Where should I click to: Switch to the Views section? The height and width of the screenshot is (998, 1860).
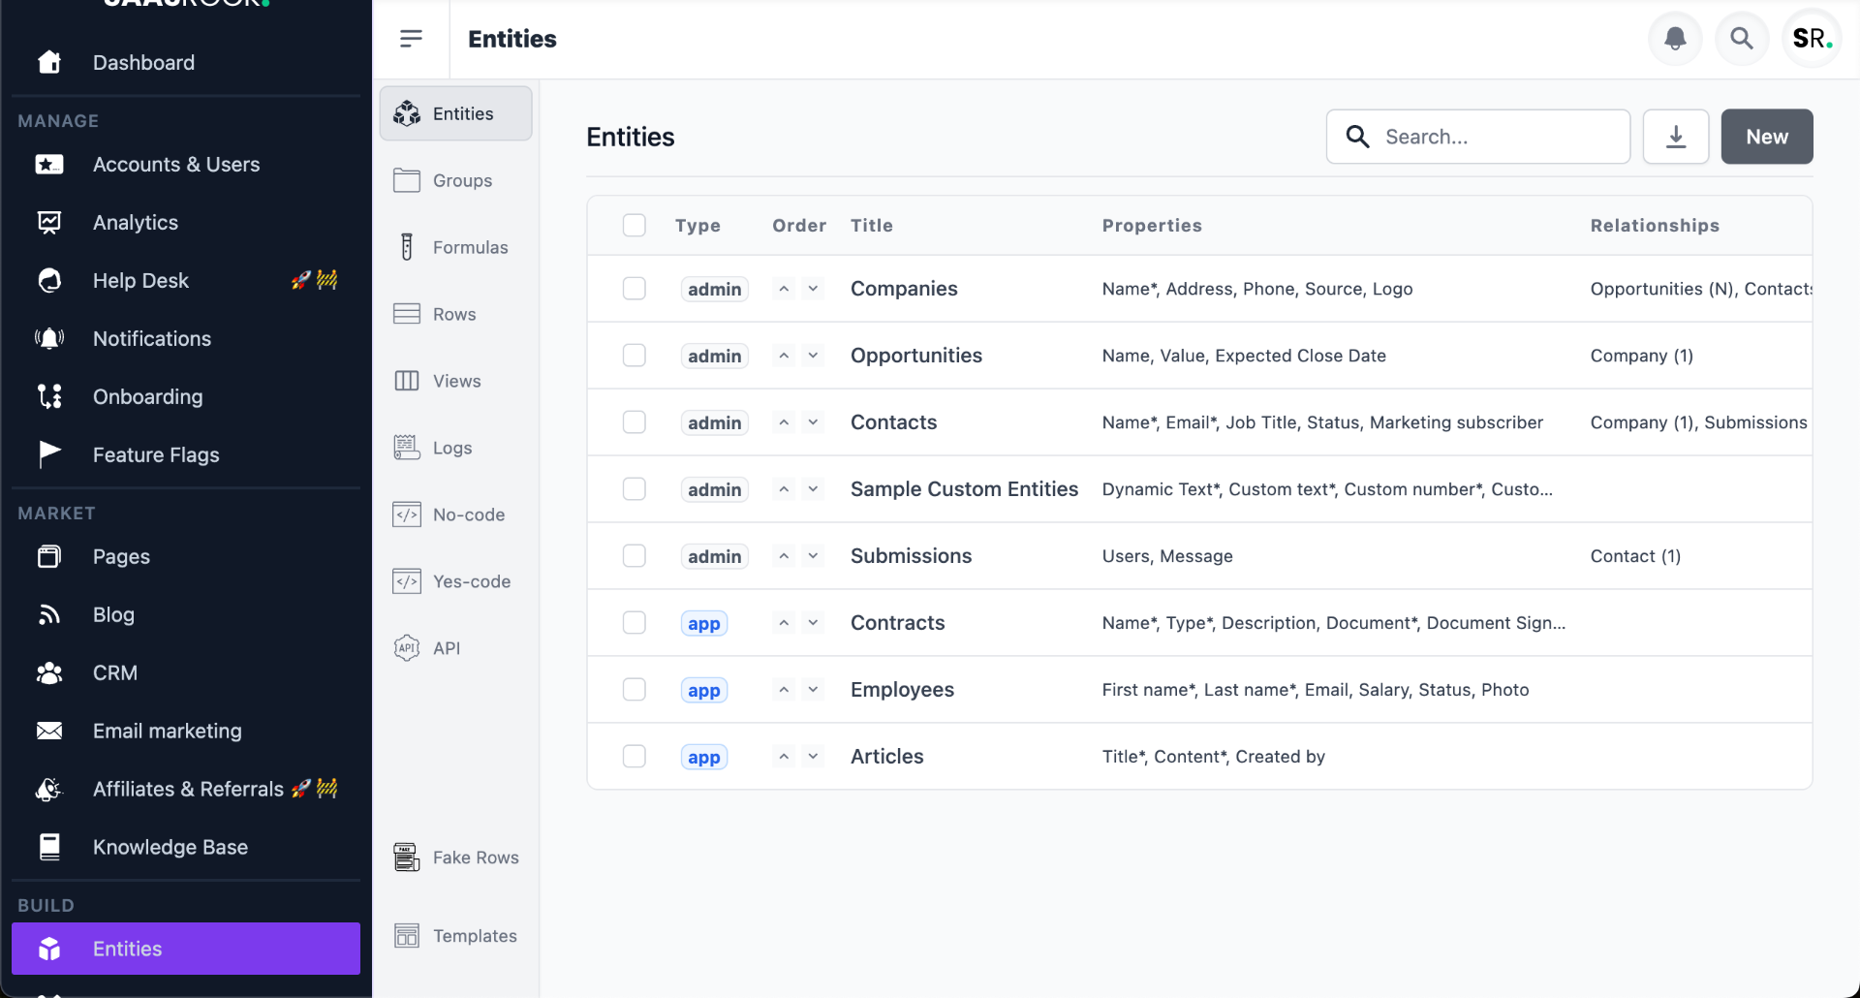click(x=456, y=381)
